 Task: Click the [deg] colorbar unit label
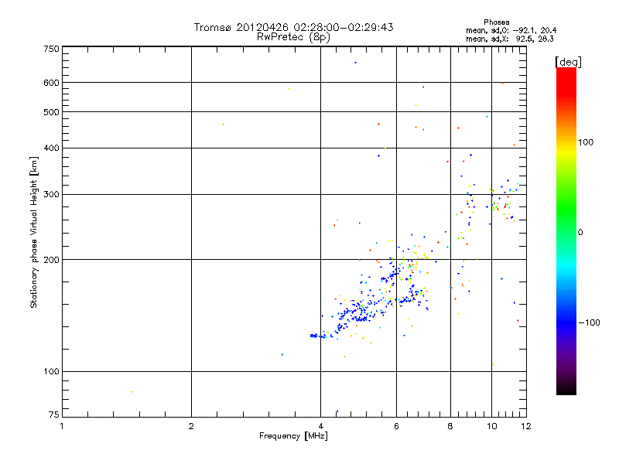[569, 62]
